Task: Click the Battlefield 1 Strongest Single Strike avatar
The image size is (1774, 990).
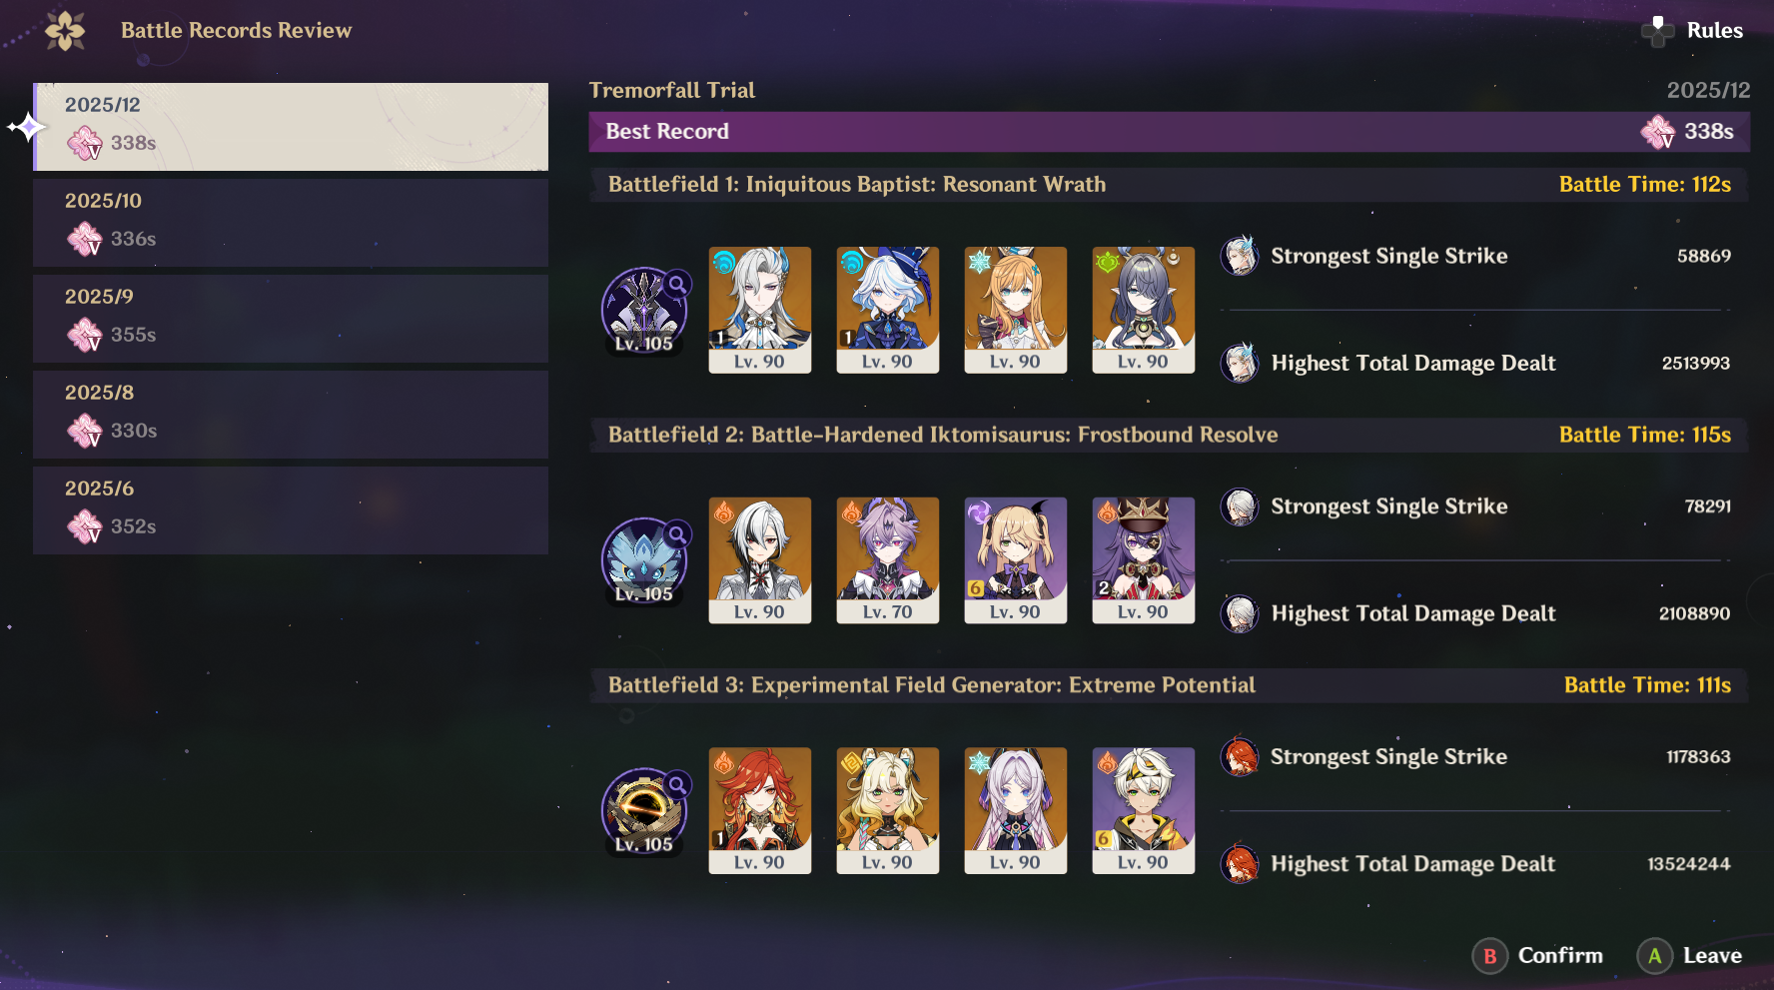Action: click(1240, 256)
